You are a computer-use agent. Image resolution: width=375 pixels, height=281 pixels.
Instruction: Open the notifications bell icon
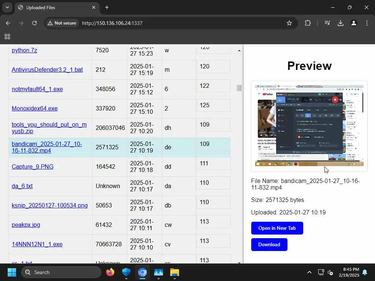365,272
